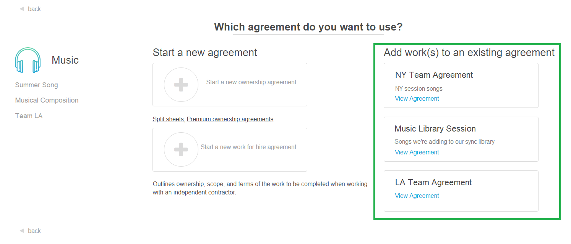Image resolution: width=571 pixels, height=244 pixels.
Task: Select Summer Song in the sidebar
Action: pyautogui.click(x=36, y=85)
